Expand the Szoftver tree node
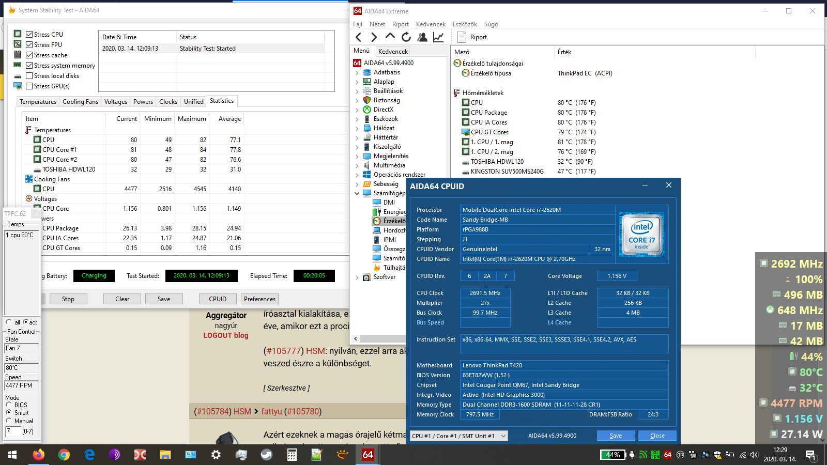Screen dimensions: 827x465 coord(357,277)
